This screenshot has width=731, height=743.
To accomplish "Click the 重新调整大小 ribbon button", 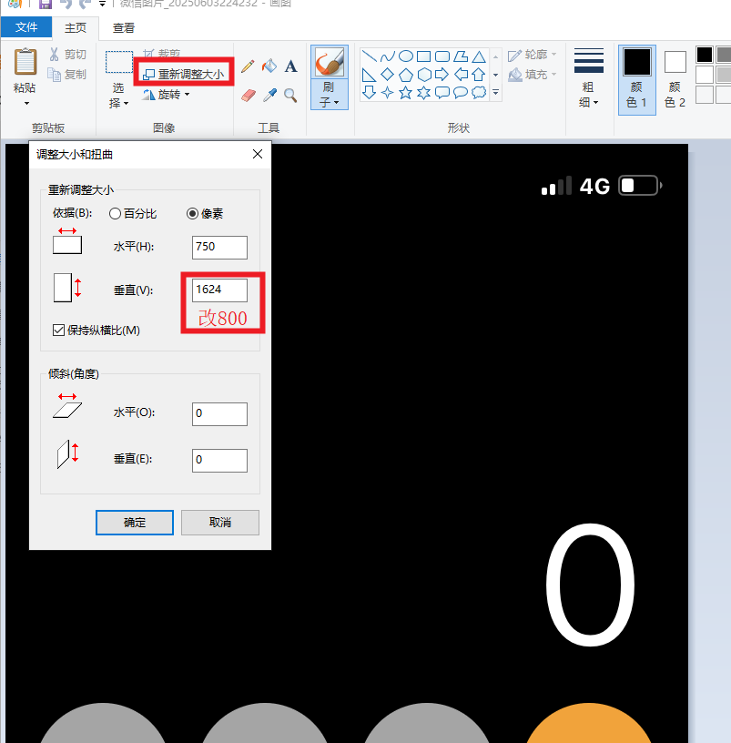I will point(184,75).
